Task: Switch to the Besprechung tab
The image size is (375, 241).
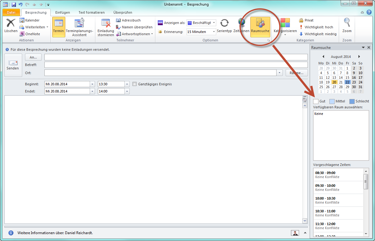Action: tap(36, 12)
